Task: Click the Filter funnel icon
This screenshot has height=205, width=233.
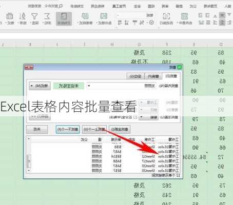Action: [34, 16]
